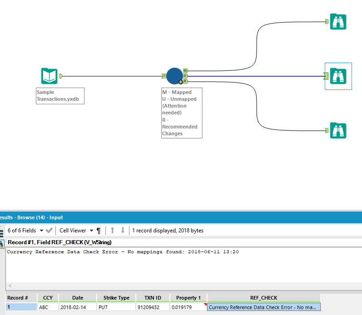Click the Sample Transactions.yxdb annotation
The height and width of the screenshot is (315, 362).
60,96
